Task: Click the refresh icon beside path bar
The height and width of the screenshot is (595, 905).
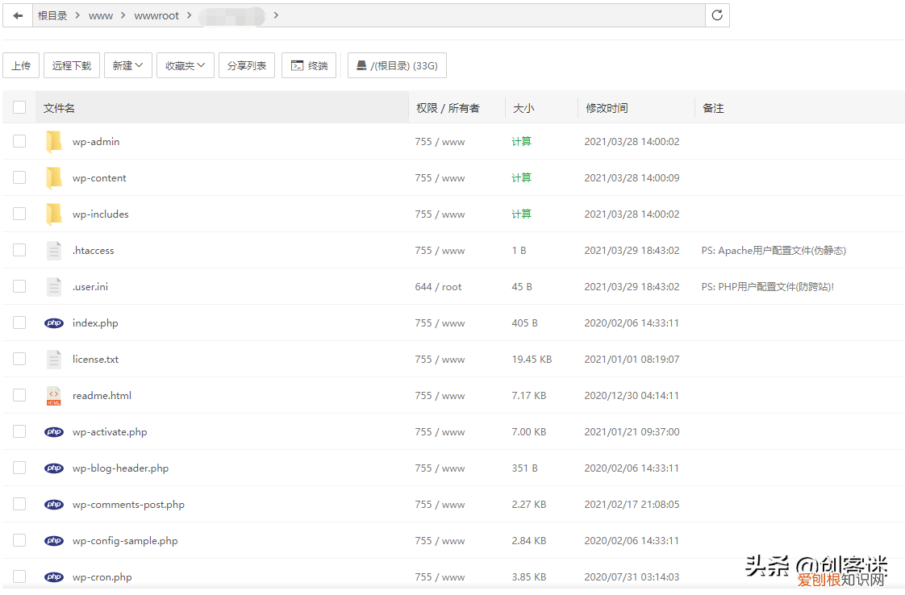Action: [x=717, y=15]
